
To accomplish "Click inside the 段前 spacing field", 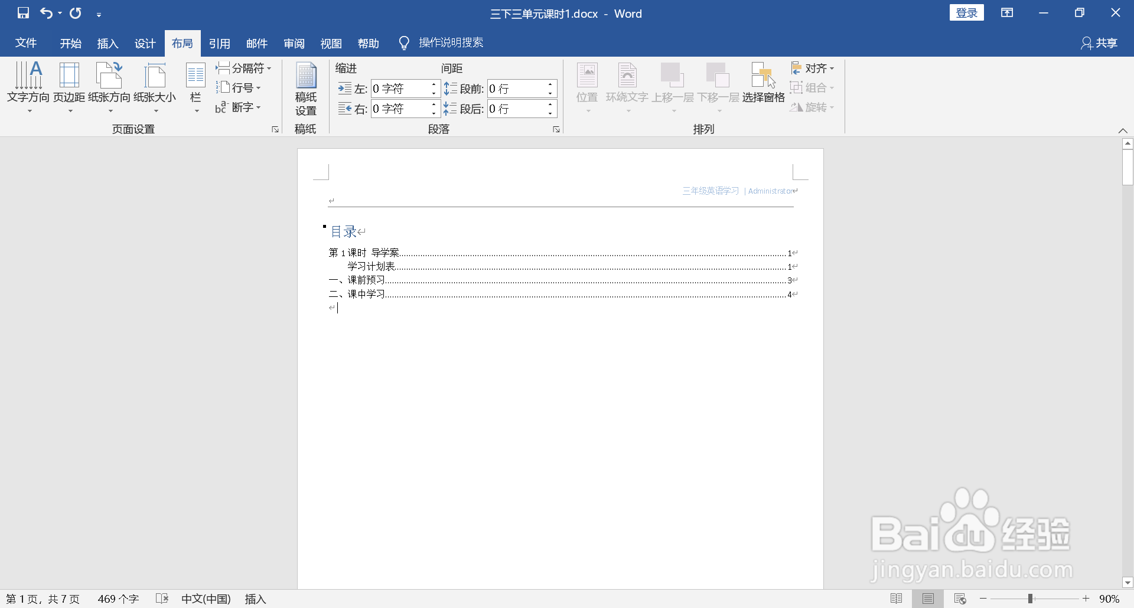I will pyautogui.click(x=517, y=88).
